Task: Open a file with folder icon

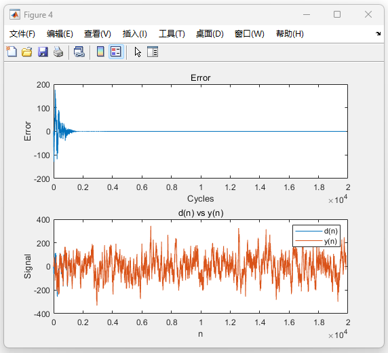Action: 27,52
